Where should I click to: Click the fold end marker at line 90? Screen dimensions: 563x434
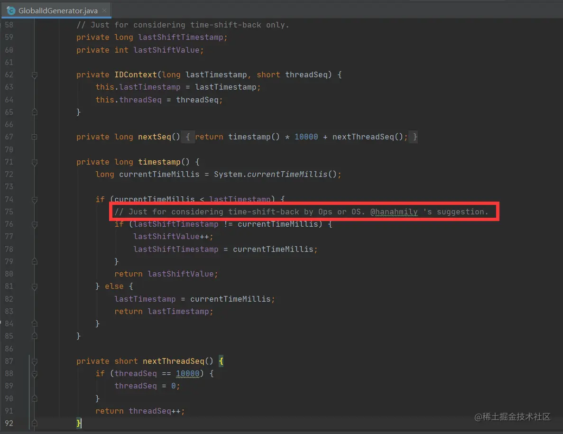(35, 398)
